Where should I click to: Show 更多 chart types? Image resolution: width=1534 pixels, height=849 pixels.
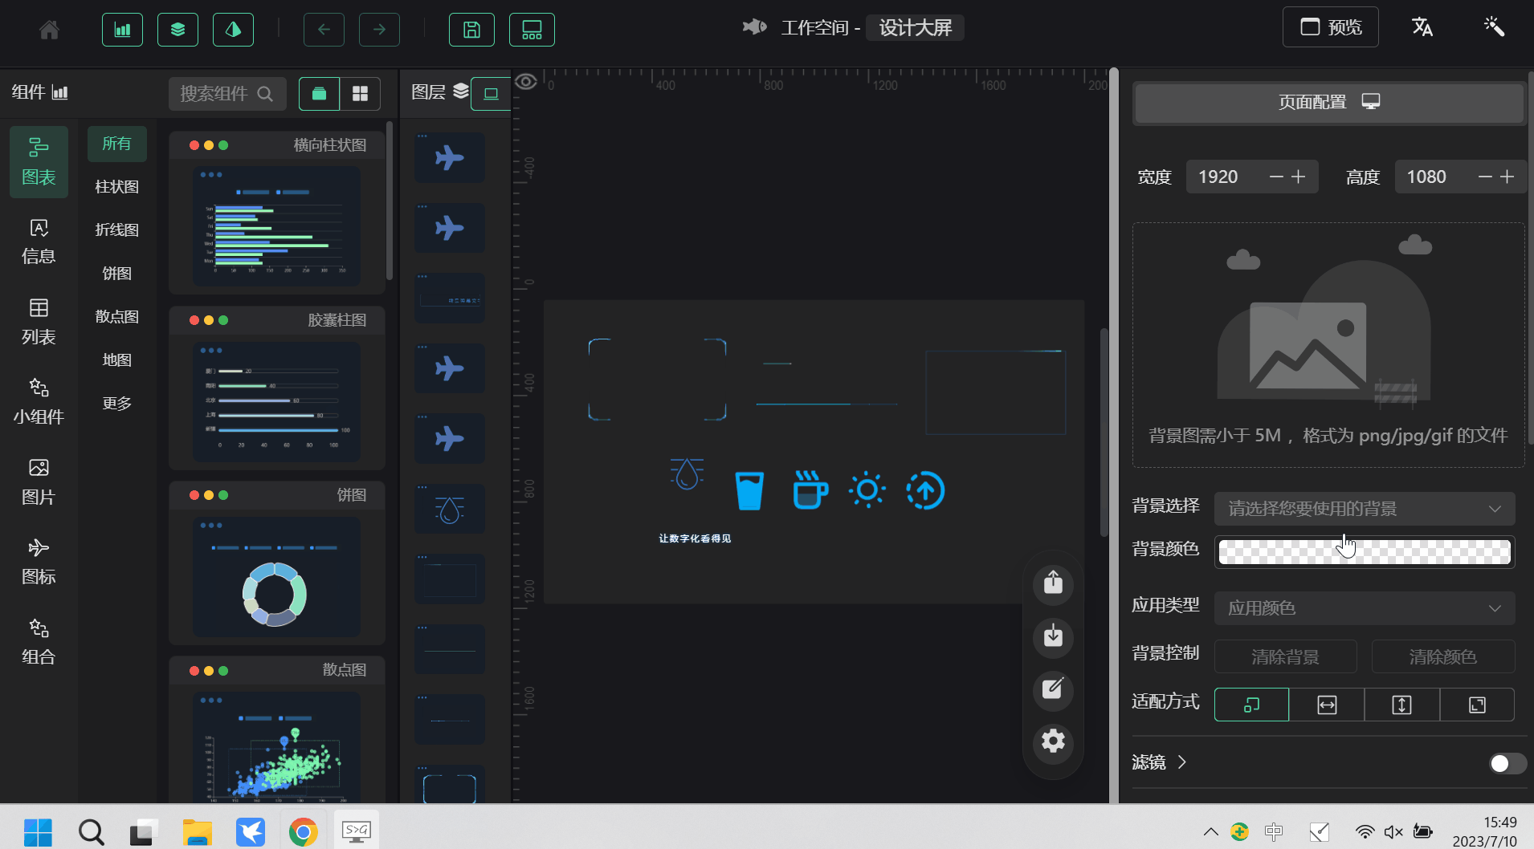click(116, 404)
